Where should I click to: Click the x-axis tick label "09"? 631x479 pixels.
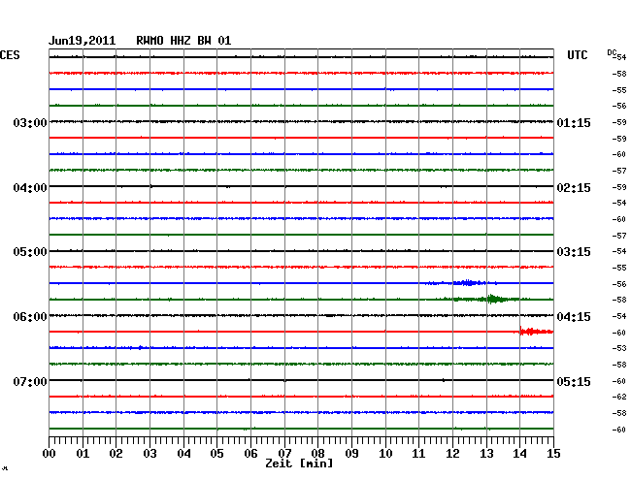tap(351, 453)
